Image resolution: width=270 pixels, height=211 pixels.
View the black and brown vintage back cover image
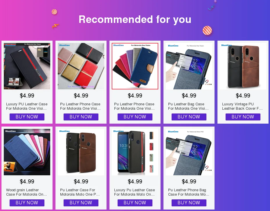coord(243,66)
